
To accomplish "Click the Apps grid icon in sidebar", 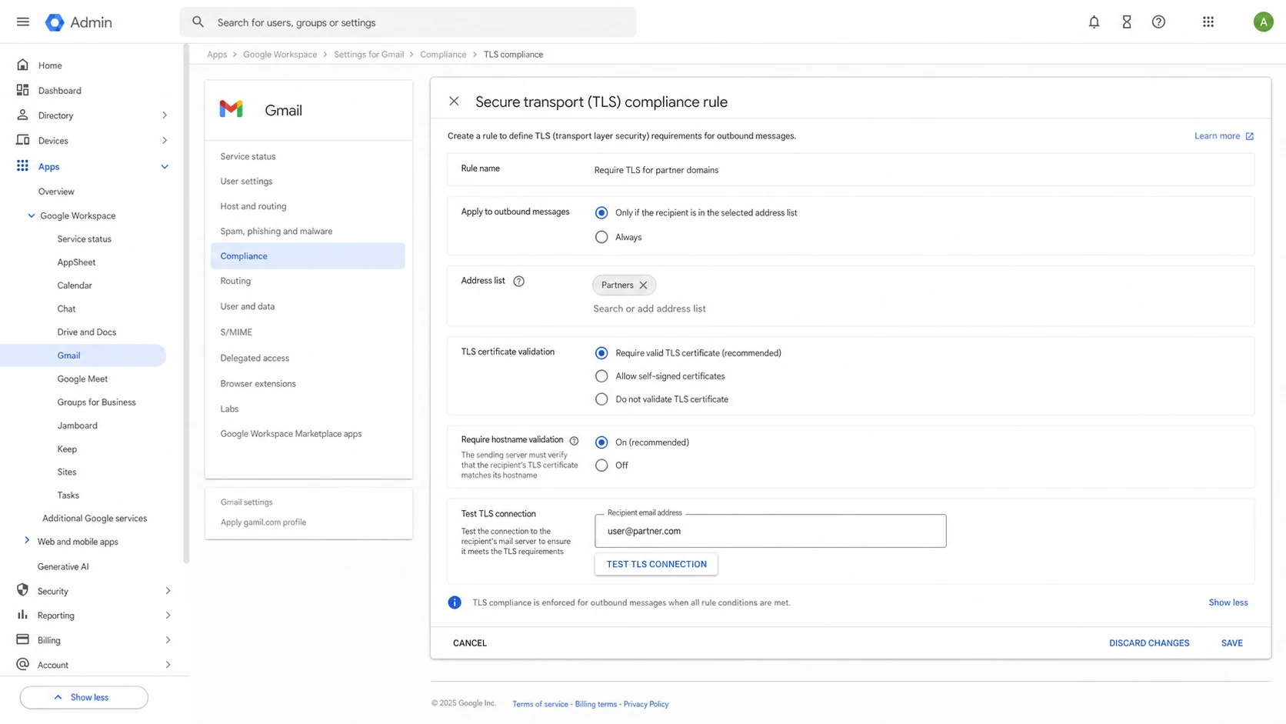I will point(22,166).
